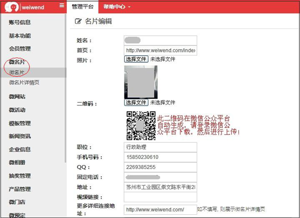
Task: Click the sidebar vertical scrollbar
Action: click(66, 88)
